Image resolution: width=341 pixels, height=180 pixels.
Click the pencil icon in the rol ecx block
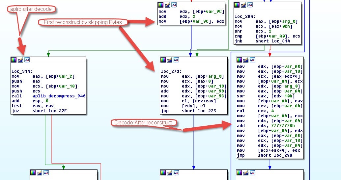click(246, 60)
